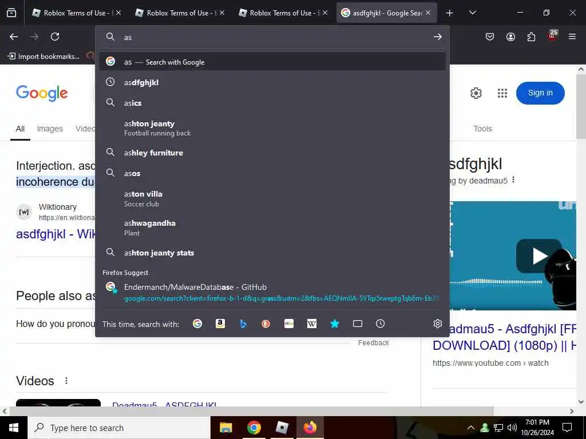Screen dimensions: 586x439
Task: Click the Feedback link
Action: click(x=373, y=343)
